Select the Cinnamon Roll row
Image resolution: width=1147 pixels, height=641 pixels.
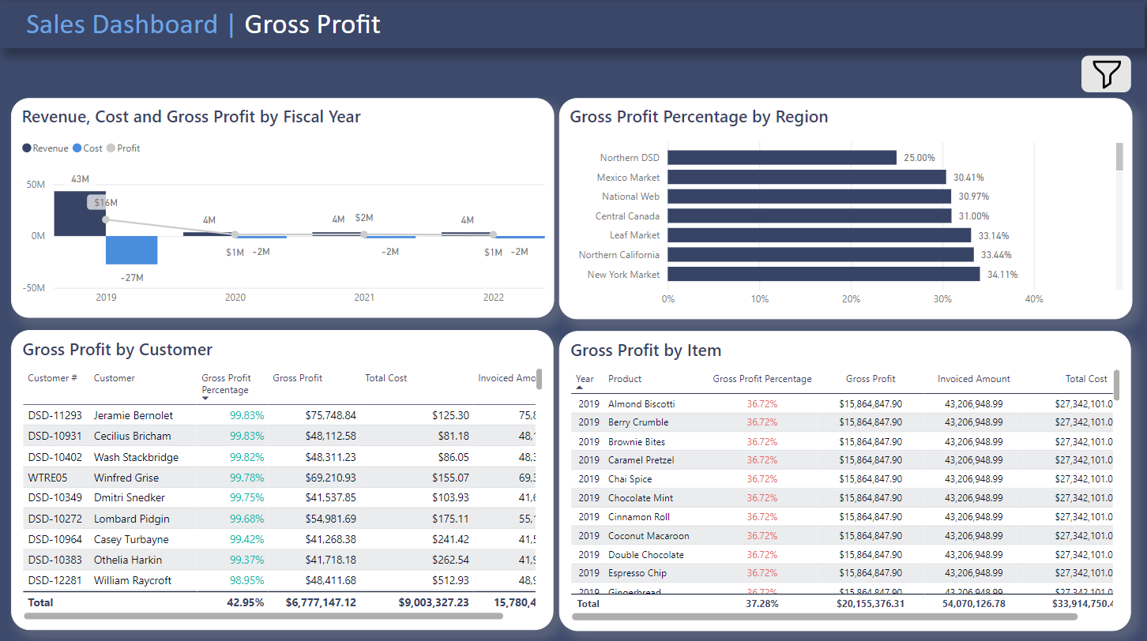coord(842,516)
